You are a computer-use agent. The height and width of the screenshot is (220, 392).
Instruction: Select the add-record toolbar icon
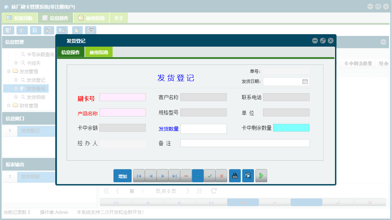76,30
